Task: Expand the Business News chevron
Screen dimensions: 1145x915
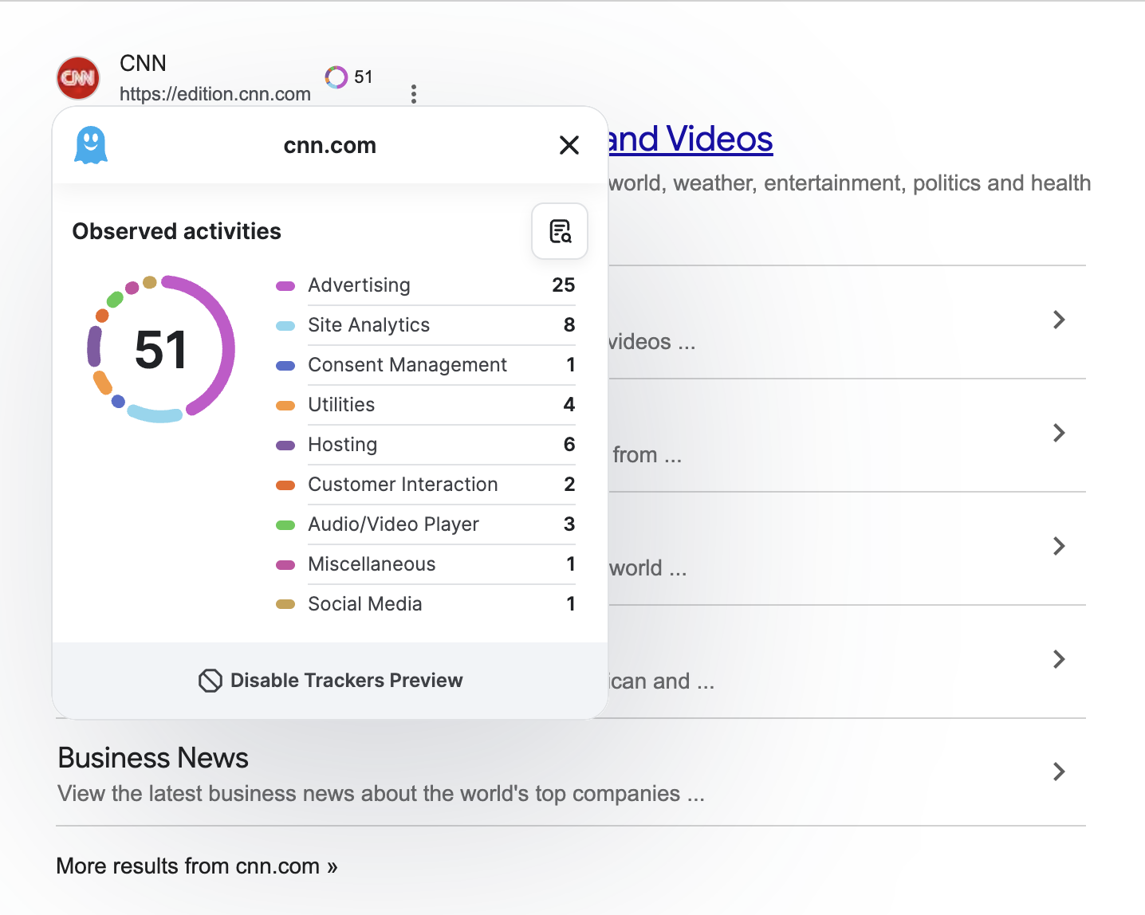Action: (x=1059, y=772)
